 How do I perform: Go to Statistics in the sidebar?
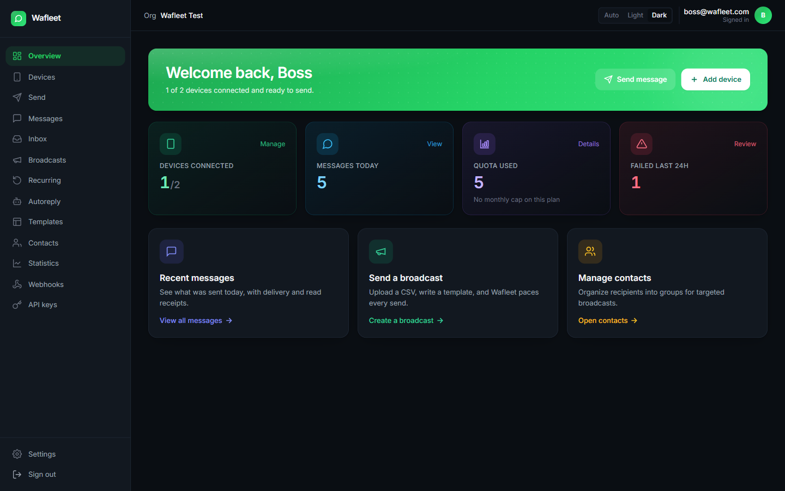(x=44, y=264)
